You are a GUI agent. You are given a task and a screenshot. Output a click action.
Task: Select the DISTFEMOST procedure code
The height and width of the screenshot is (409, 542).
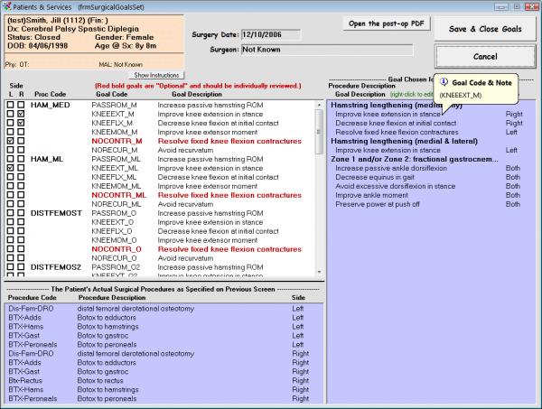click(56, 213)
